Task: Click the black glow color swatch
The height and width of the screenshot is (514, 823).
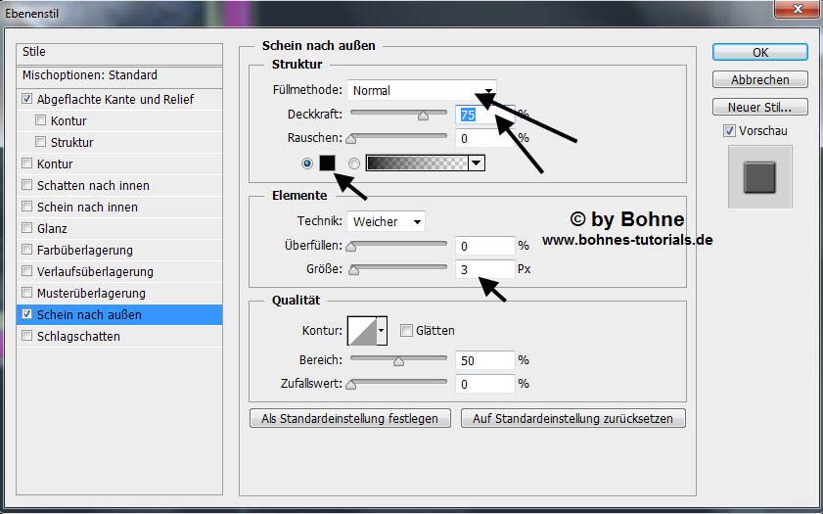Action: [x=327, y=164]
